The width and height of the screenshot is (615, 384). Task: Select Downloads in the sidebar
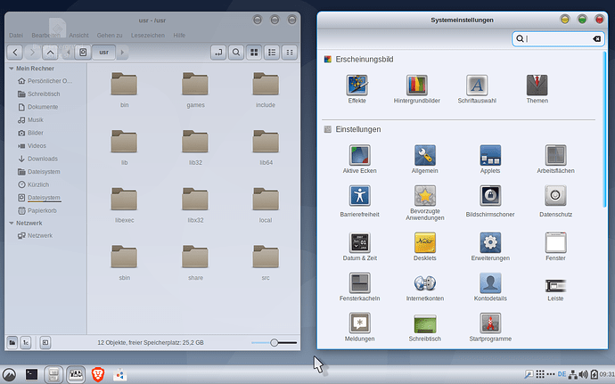42,159
